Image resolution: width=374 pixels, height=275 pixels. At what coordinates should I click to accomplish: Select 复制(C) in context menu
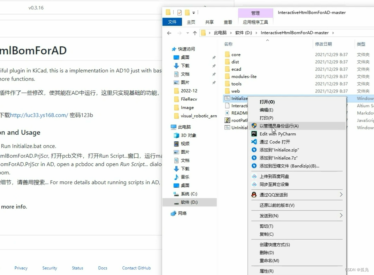click(297, 234)
